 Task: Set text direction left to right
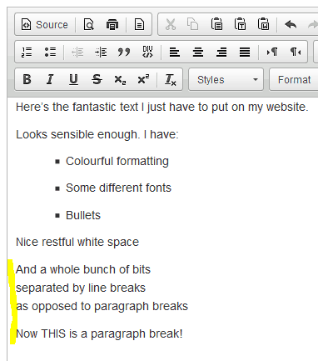coord(272,52)
